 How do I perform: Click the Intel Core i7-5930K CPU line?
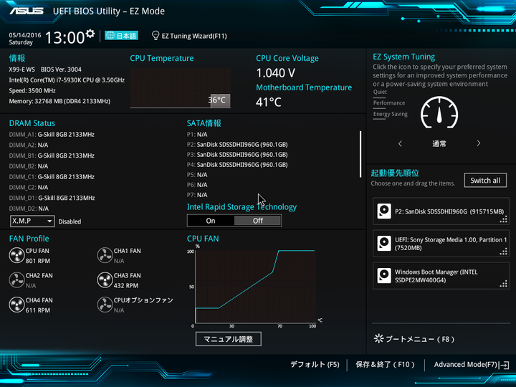click(67, 80)
